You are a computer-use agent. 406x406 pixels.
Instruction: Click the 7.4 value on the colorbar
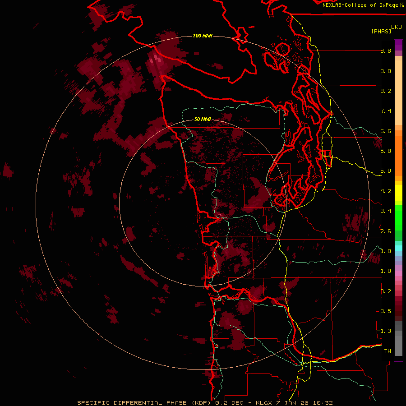pos(386,111)
